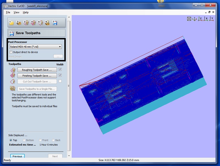Switch to isometric XYZ view
220x166 pixels.
(x=194, y=19)
